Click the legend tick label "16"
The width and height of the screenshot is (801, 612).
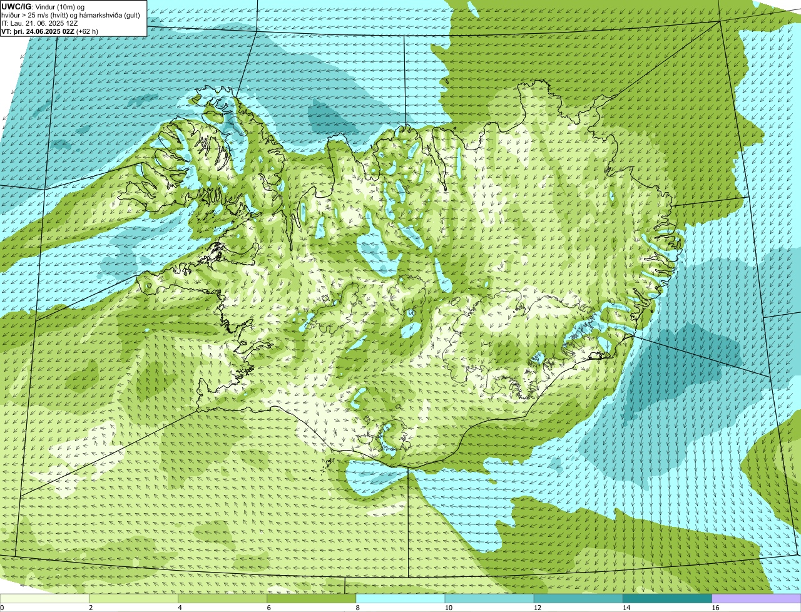[x=715, y=608]
